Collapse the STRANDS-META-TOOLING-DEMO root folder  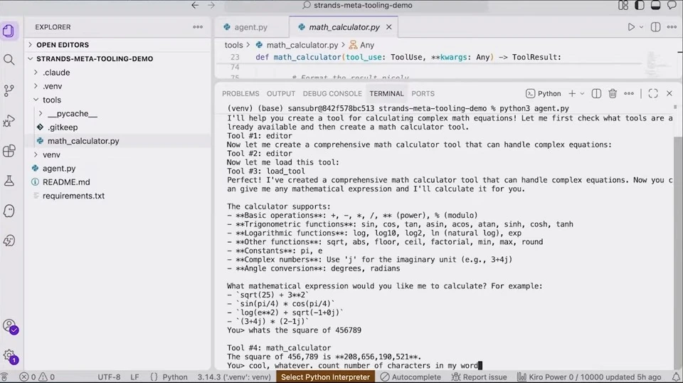click(x=117, y=59)
